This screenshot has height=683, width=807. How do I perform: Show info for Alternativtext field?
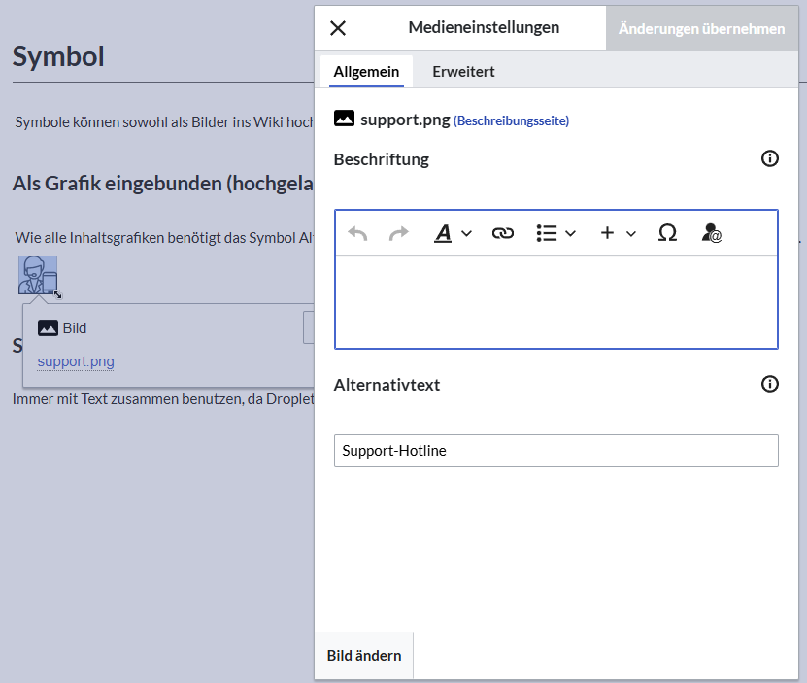pyautogui.click(x=769, y=384)
